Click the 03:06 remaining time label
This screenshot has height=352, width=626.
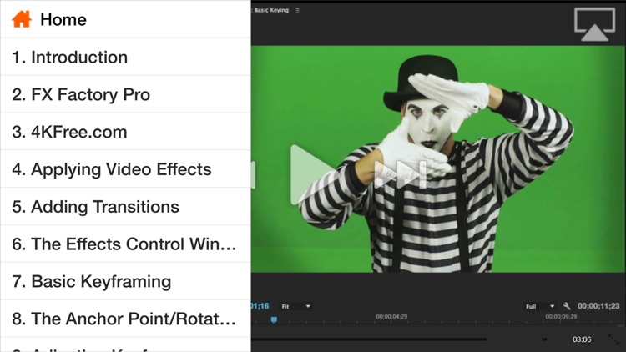(x=582, y=339)
